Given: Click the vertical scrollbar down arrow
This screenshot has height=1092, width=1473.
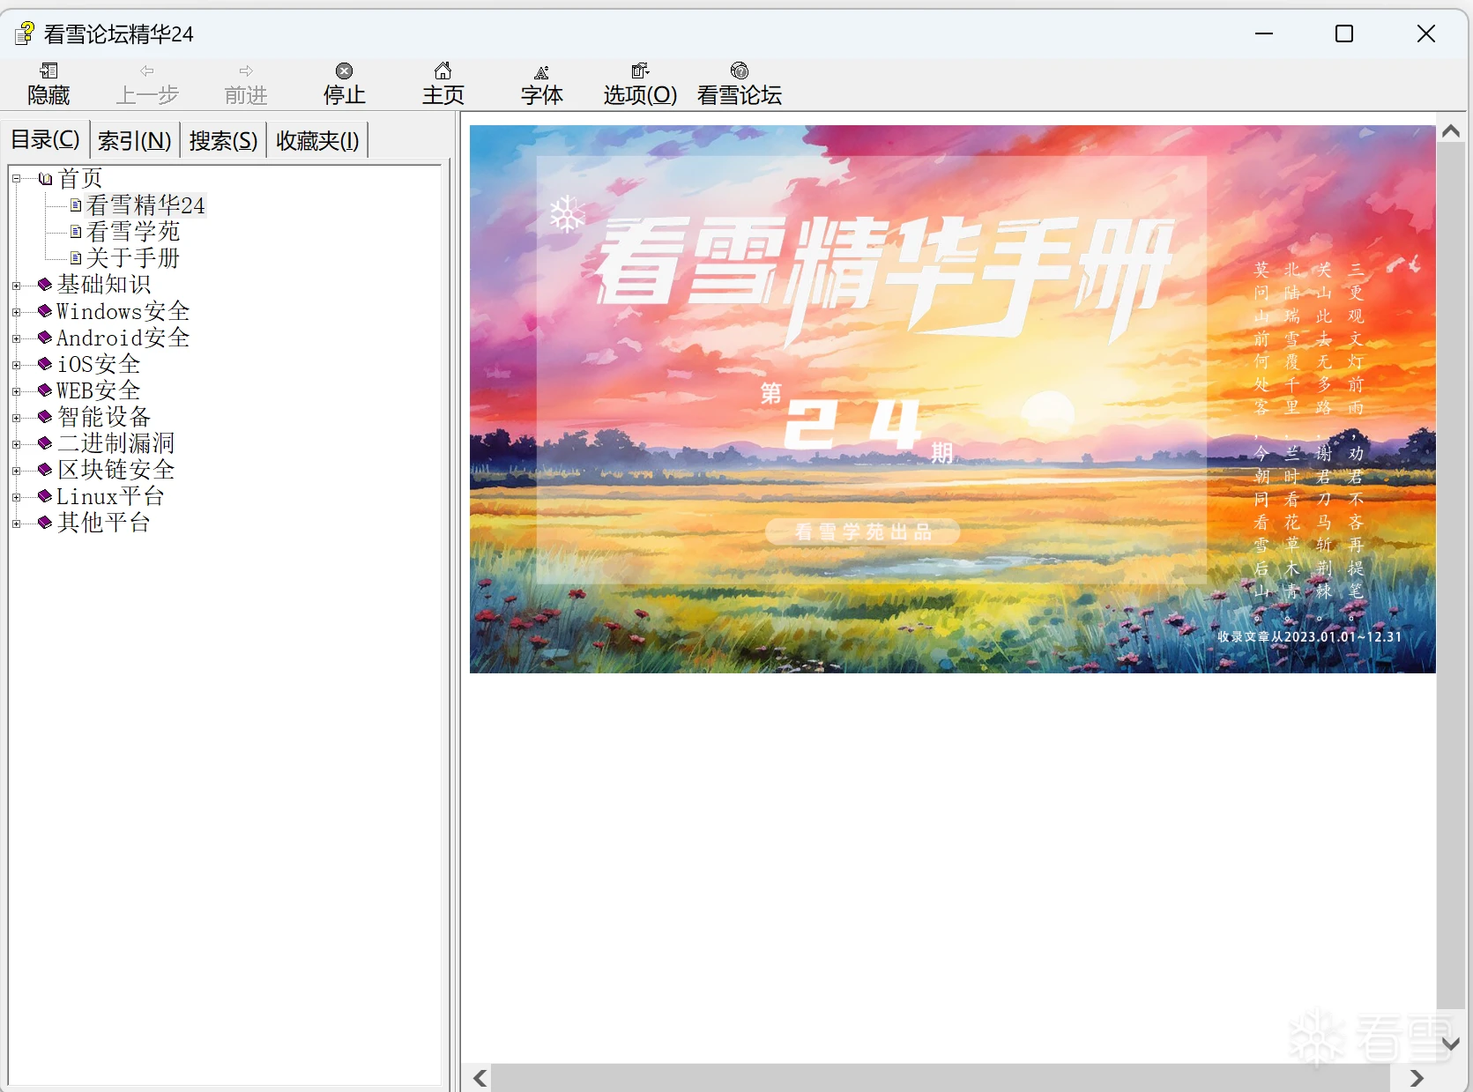Looking at the screenshot, I should tap(1451, 1044).
